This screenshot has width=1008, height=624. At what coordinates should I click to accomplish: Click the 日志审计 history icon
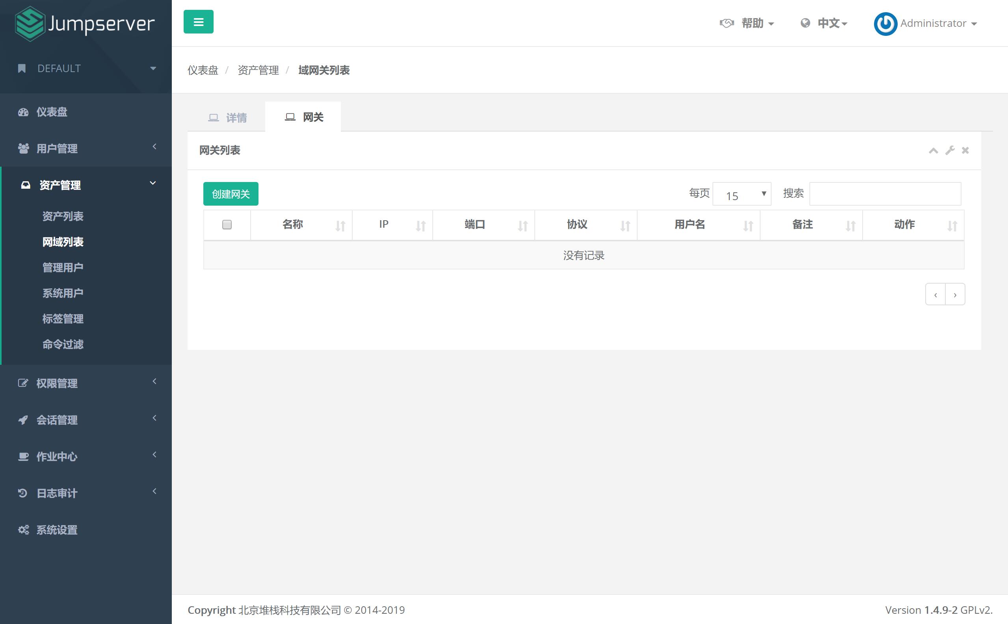tap(23, 493)
